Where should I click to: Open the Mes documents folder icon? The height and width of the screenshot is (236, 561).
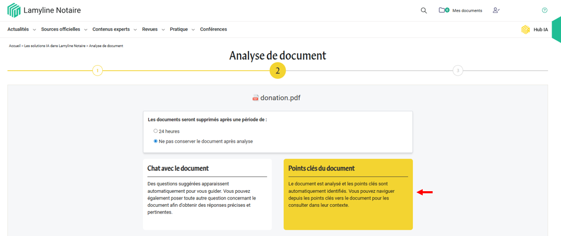(442, 10)
